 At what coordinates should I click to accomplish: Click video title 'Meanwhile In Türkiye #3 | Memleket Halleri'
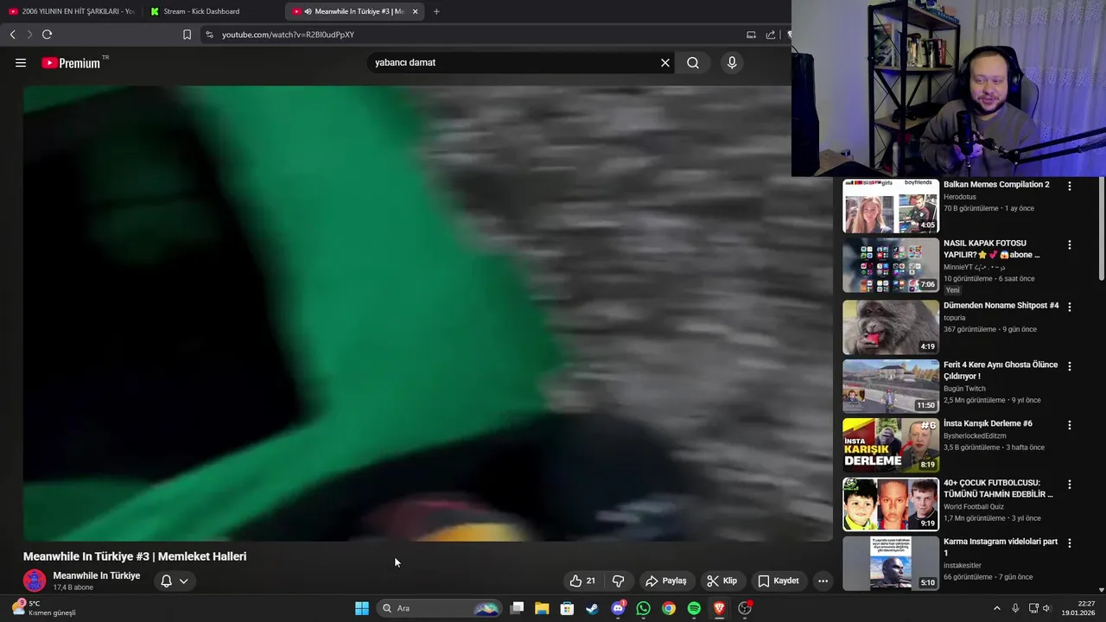135,556
